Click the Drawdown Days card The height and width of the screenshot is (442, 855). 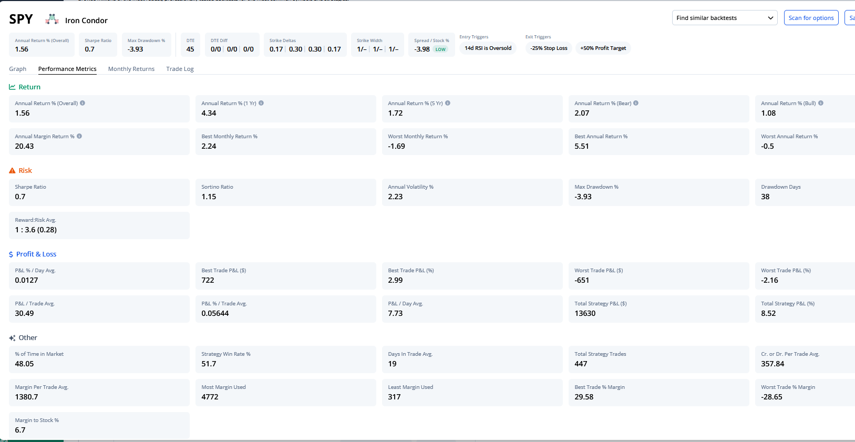click(x=805, y=192)
